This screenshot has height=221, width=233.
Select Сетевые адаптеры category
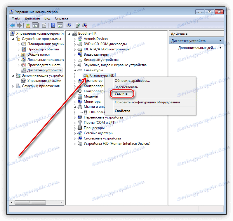[98, 133]
